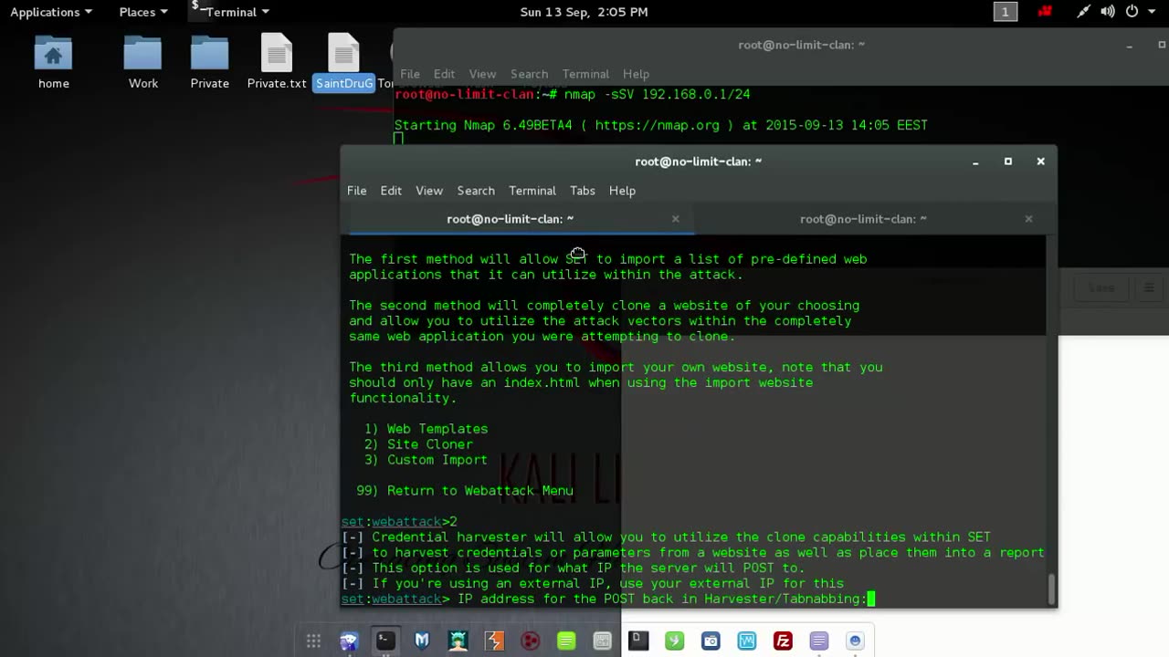This screenshot has width=1169, height=657.
Task: Open the black document icon in dock
Action: click(638, 641)
